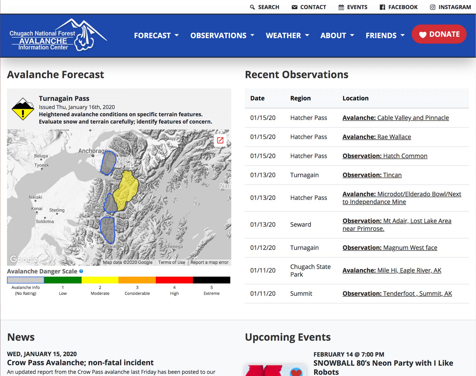
Task: Open Avalanche: Mile Hi, Eagle River
Action: [392, 270]
